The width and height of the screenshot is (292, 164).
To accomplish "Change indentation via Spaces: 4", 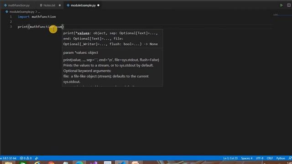I will 246,158.
